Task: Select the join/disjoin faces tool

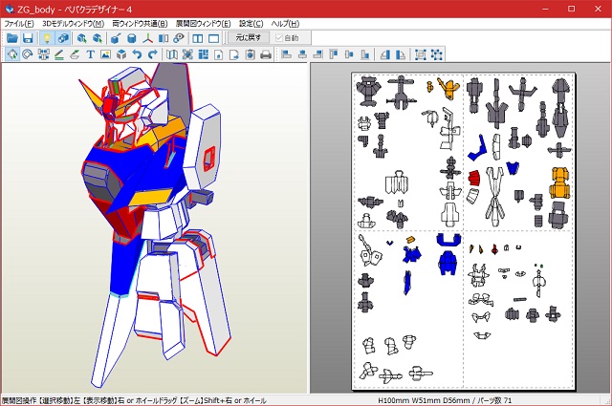Action: pos(43,54)
